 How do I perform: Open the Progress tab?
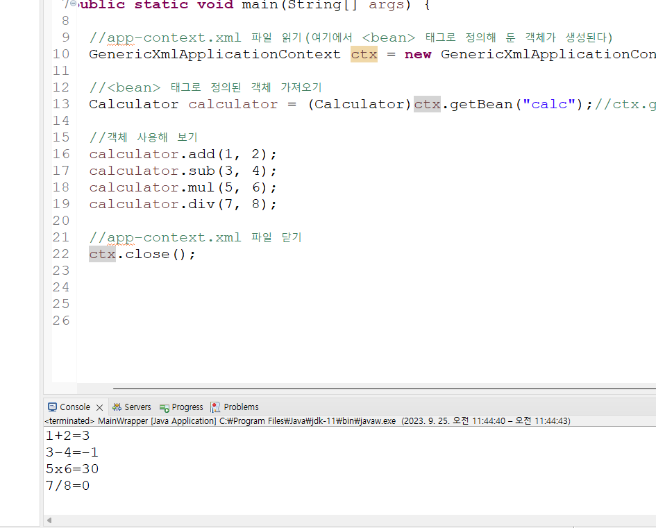[181, 407]
